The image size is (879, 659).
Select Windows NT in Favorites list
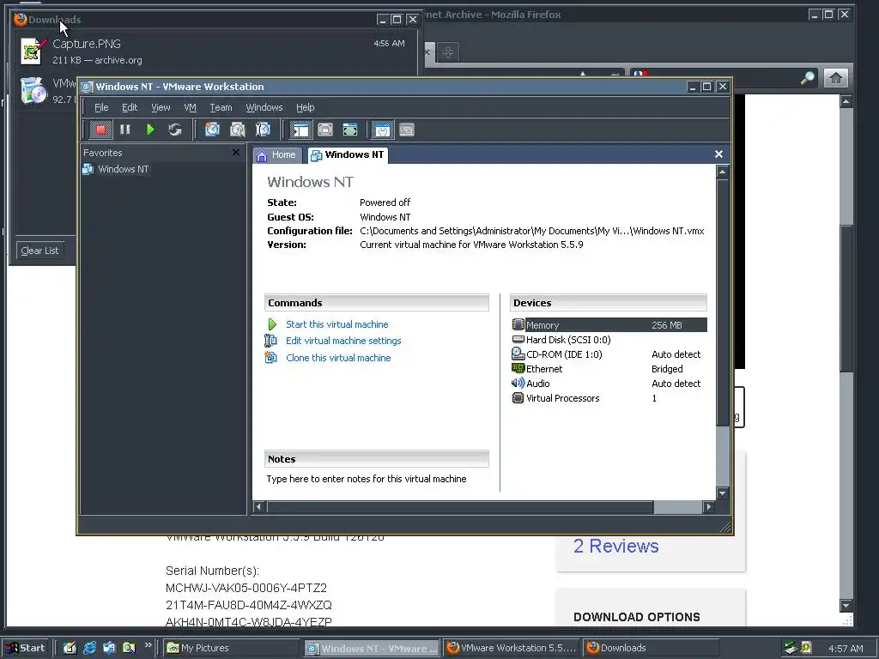pos(116,169)
